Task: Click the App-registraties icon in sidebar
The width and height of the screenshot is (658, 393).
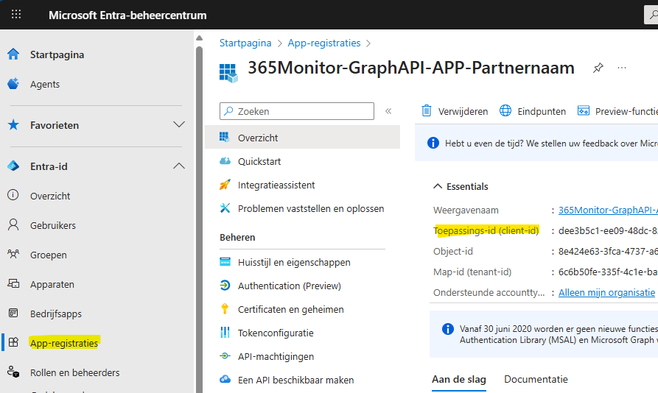Action: click(13, 342)
